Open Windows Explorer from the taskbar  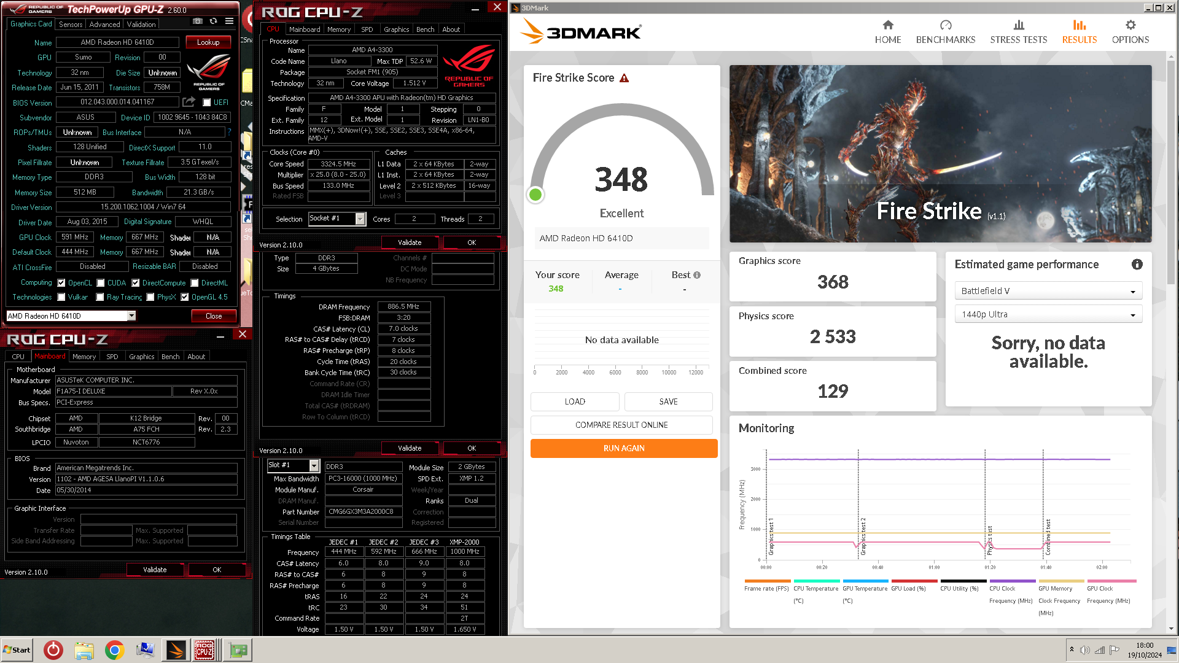point(84,650)
